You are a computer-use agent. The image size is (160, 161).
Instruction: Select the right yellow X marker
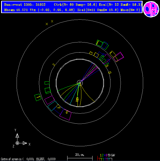[52, 21]
